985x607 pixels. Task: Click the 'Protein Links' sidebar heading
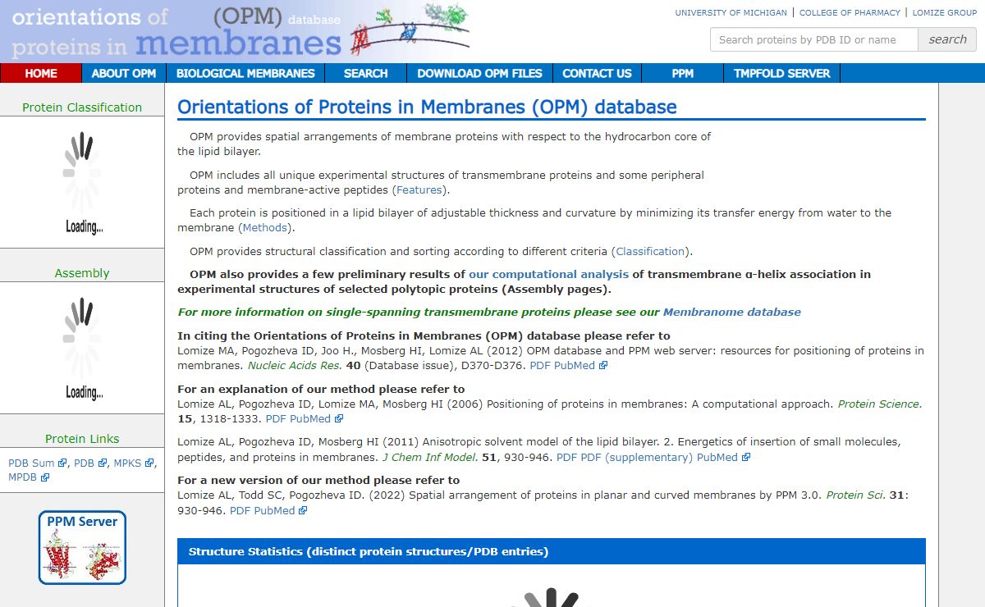(82, 439)
